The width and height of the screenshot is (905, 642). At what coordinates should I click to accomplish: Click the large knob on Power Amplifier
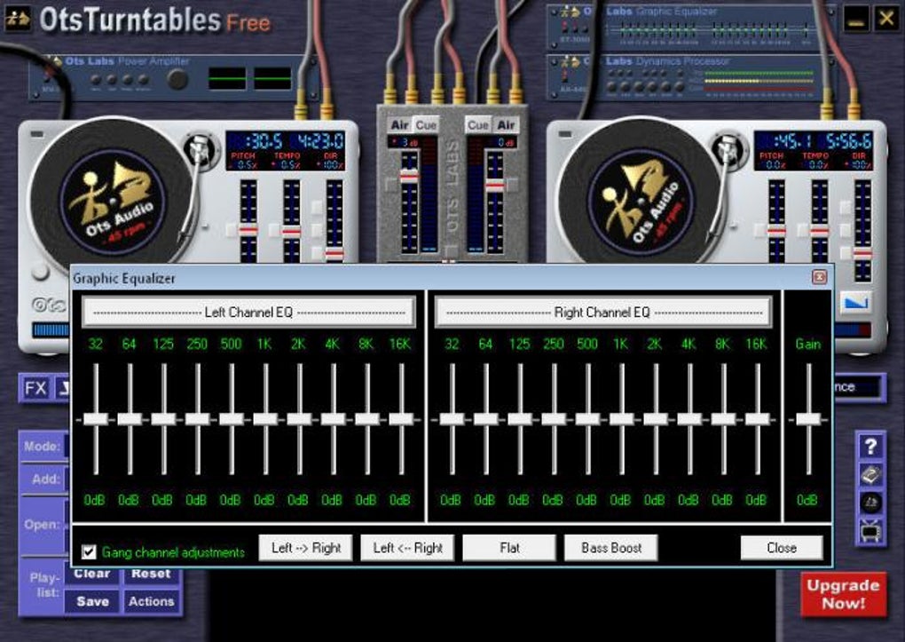pyautogui.click(x=177, y=79)
